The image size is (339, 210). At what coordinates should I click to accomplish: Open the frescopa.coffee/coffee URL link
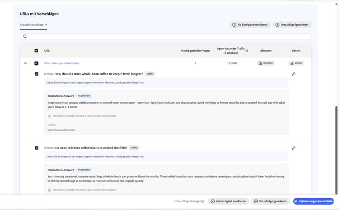(61, 63)
